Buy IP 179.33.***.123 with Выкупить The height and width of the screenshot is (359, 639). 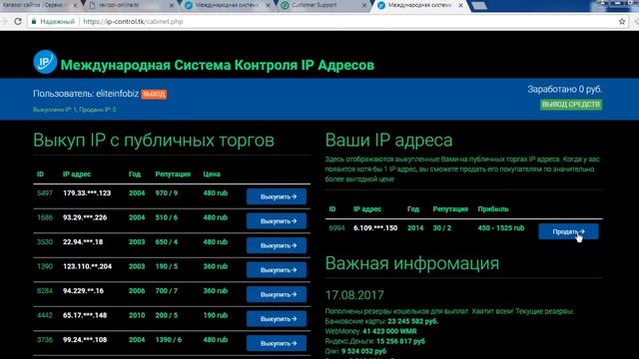point(277,196)
